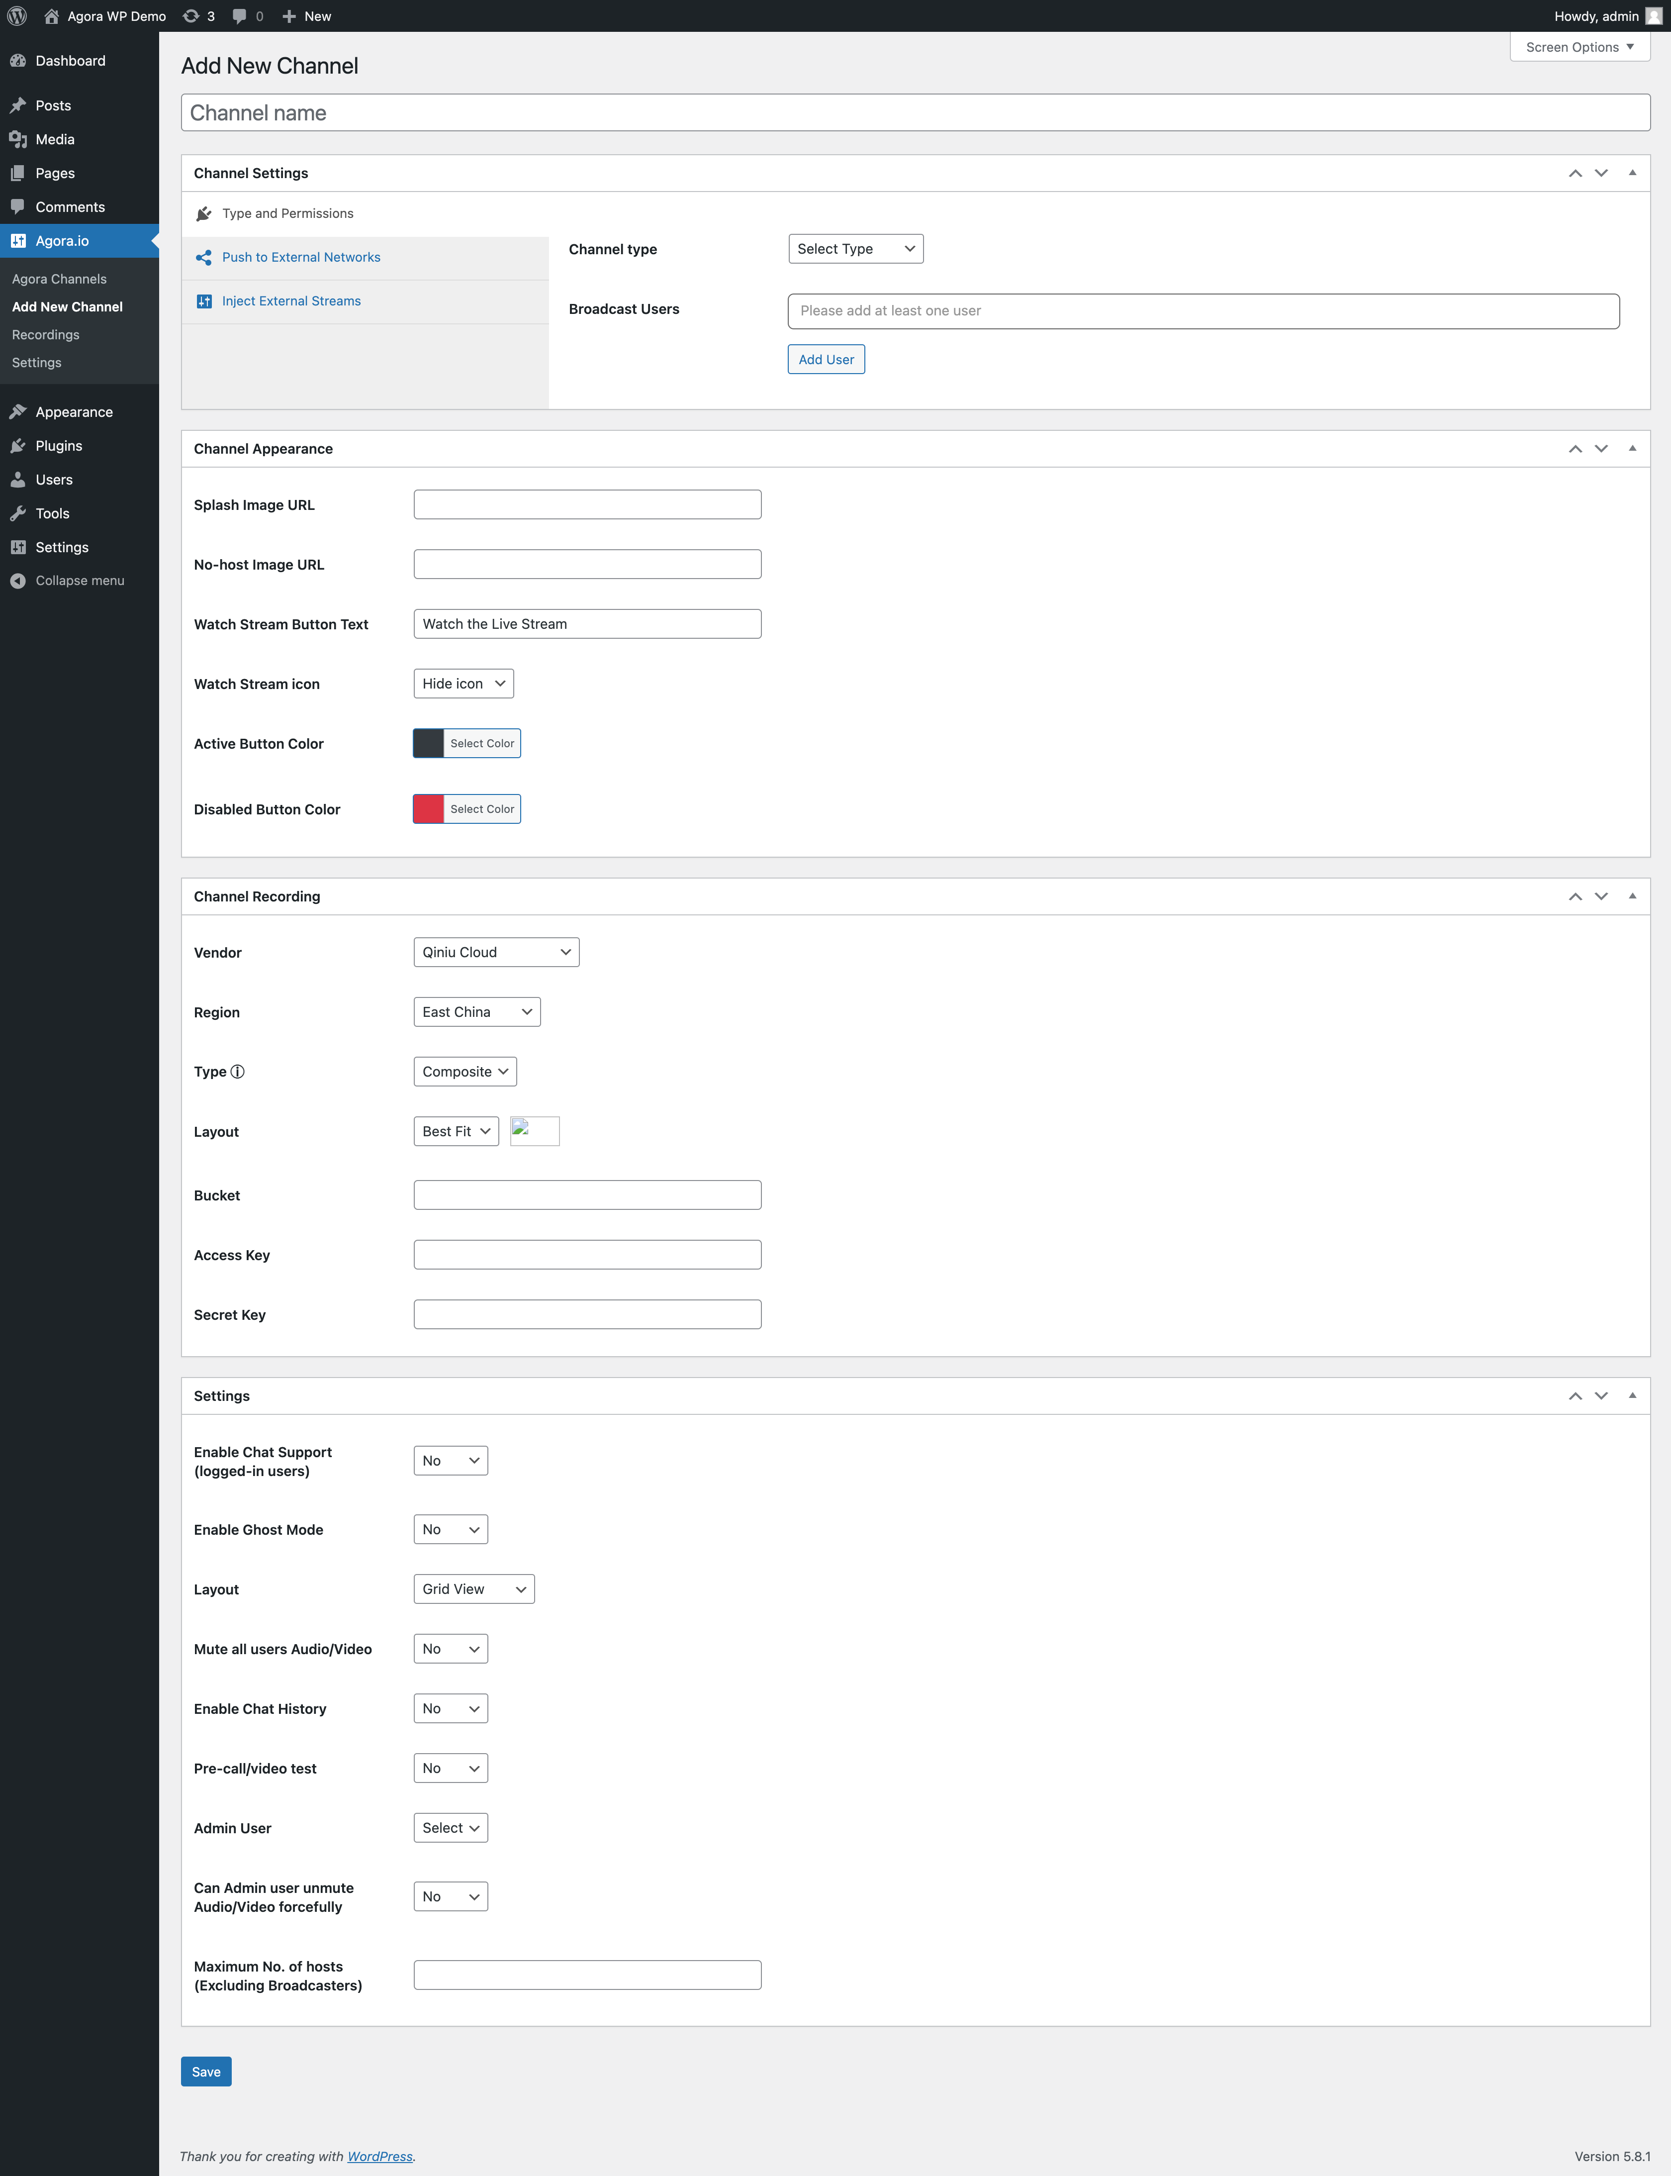
Task: Open the Agora Channels submenu item
Action: pos(60,279)
